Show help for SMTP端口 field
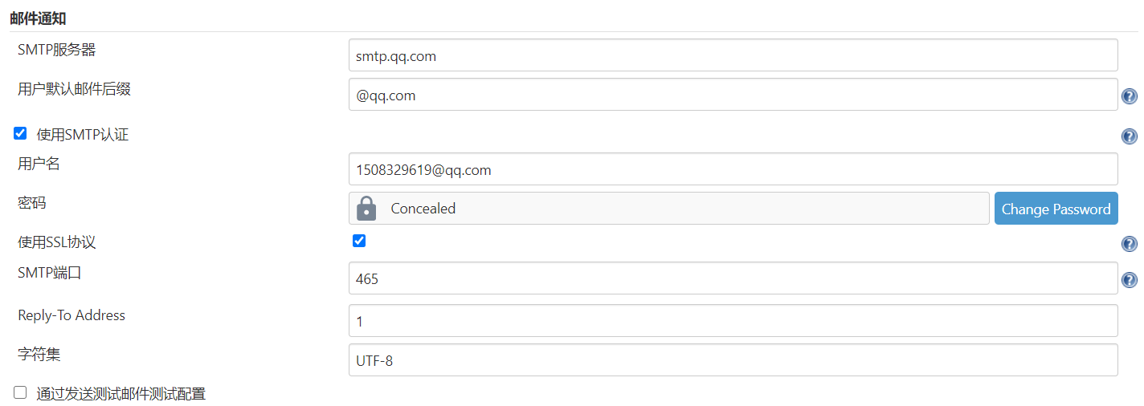The height and width of the screenshot is (406, 1144). (x=1129, y=280)
